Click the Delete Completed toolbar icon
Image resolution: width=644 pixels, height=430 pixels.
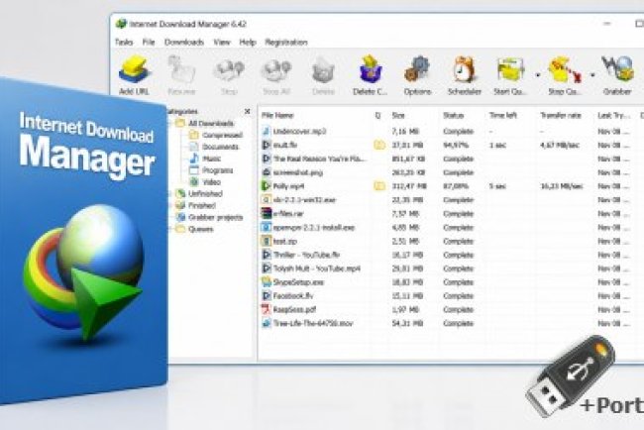pos(371,75)
